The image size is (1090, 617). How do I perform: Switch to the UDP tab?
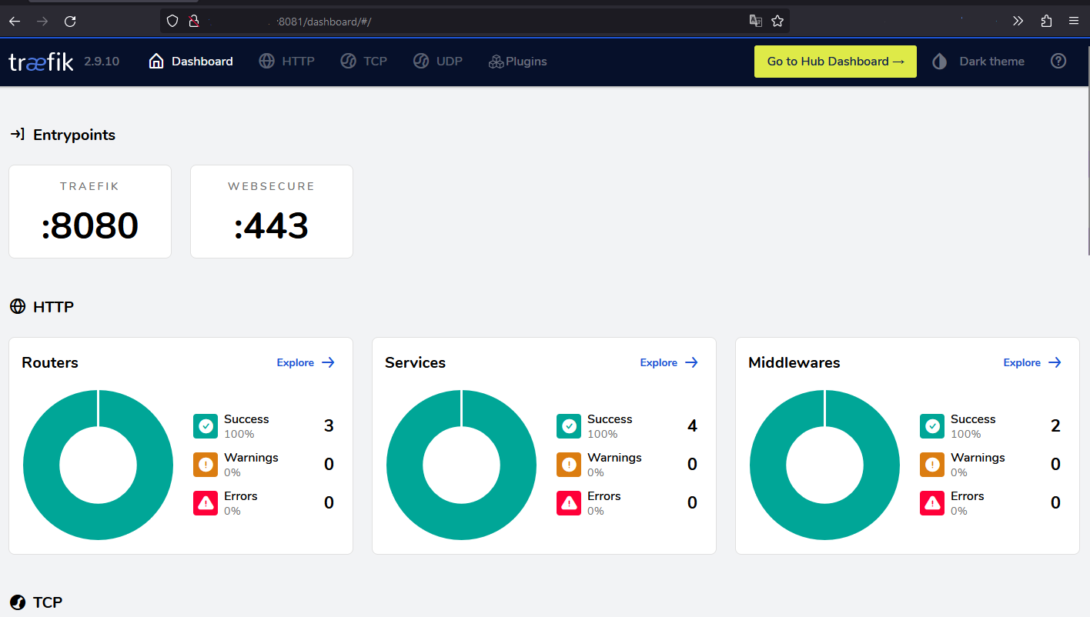click(437, 60)
